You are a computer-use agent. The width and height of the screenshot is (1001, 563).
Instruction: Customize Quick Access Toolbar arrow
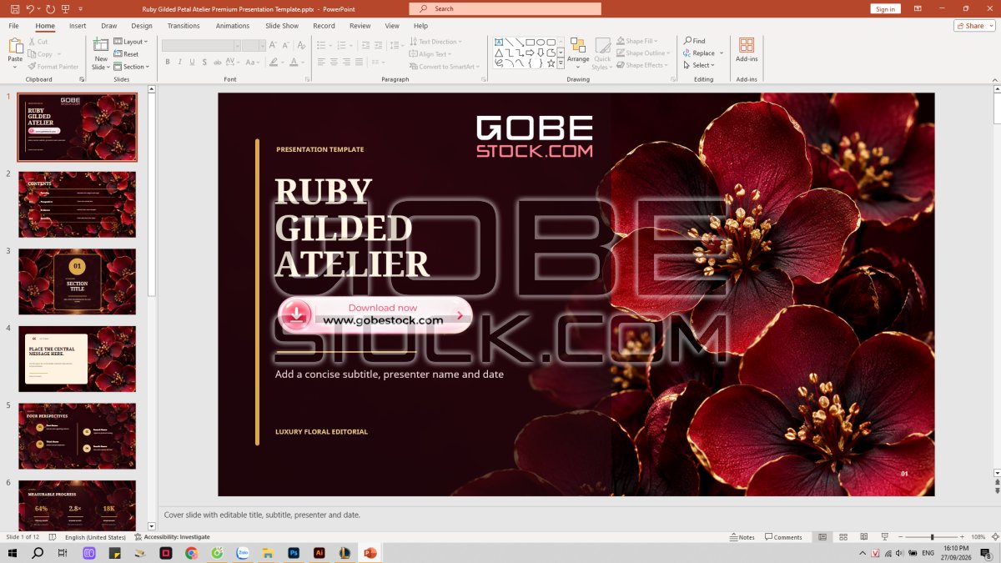pyautogui.click(x=82, y=8)
